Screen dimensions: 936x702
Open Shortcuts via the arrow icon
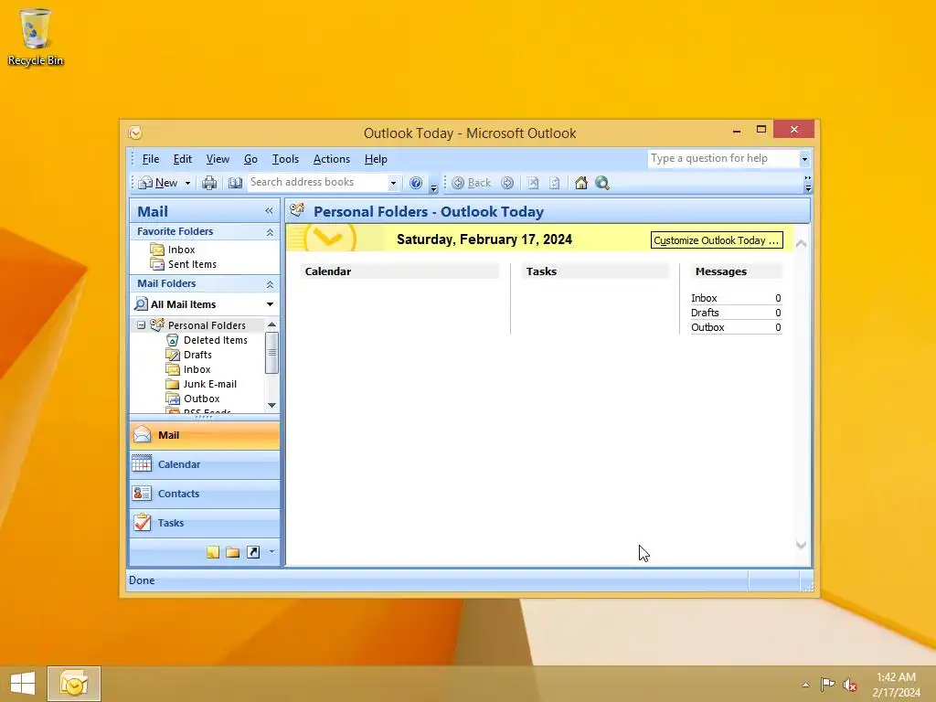[x=253, y=552]
